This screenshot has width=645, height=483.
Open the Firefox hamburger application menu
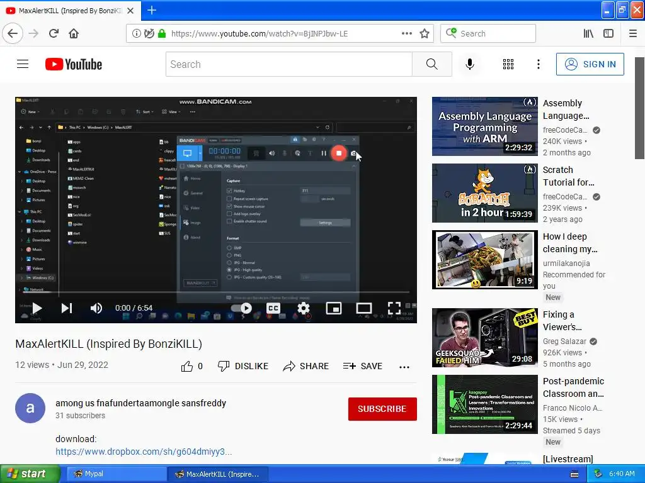click(x=632, y=34)
